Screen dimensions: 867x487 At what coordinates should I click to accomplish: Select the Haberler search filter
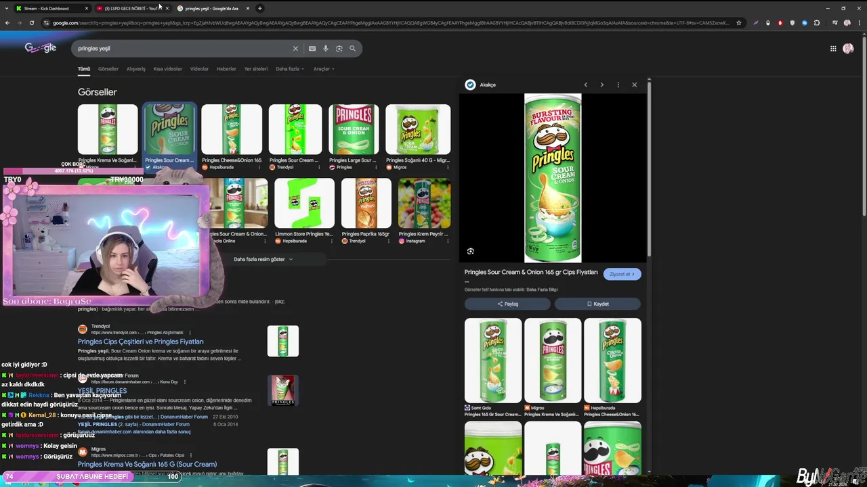point(226,69)
